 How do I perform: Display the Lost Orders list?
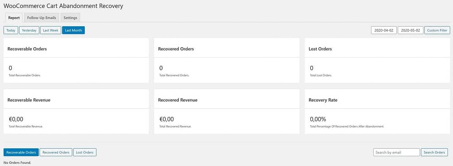pyautogui.click(x=85, y=152)
